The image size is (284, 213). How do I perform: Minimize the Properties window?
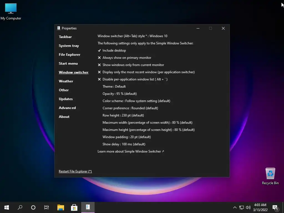pyautogui.click(x=198, y=28)
